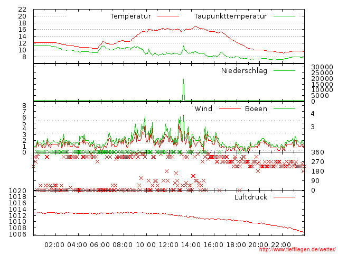Click wind direction axis value 360
Screen dimensions: 338x254
pos(317,152)
